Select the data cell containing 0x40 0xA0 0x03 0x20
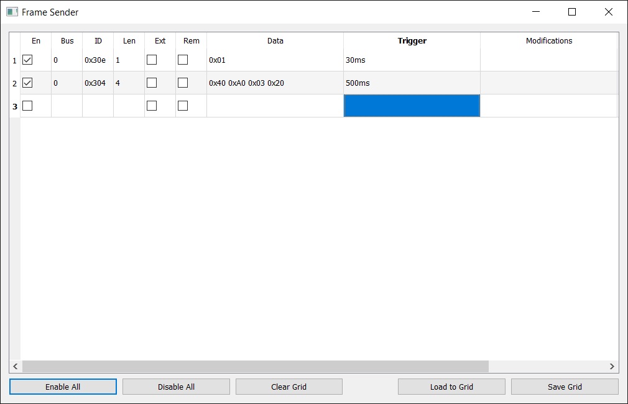This screenshot has height=404, width=628. [275, 83]
